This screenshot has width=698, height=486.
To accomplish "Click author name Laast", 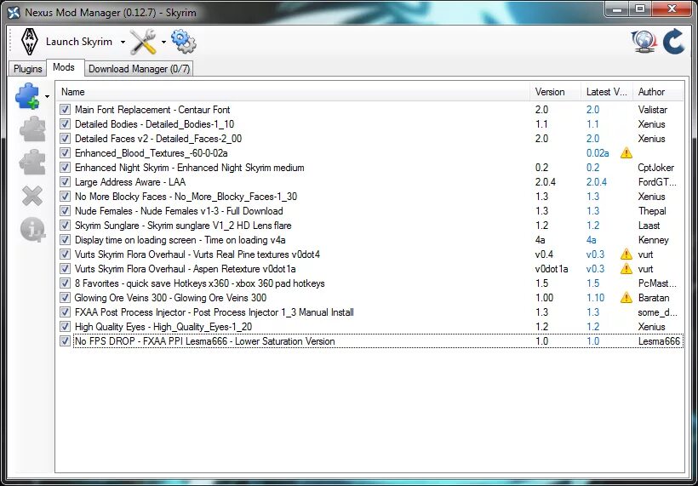I will (x=649, y=226).
